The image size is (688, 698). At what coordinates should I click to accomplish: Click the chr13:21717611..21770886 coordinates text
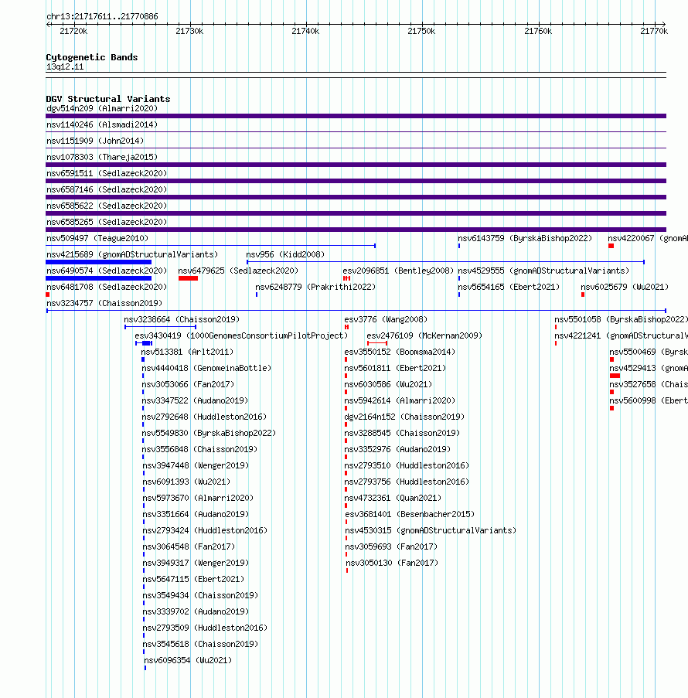[102, 16]
